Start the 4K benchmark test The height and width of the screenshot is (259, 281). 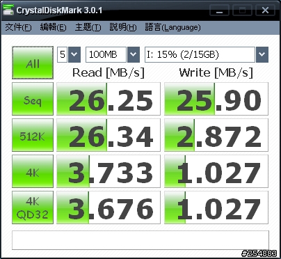pos(33,171)
